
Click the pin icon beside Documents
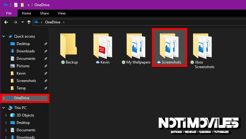click(x=46, y=59)
